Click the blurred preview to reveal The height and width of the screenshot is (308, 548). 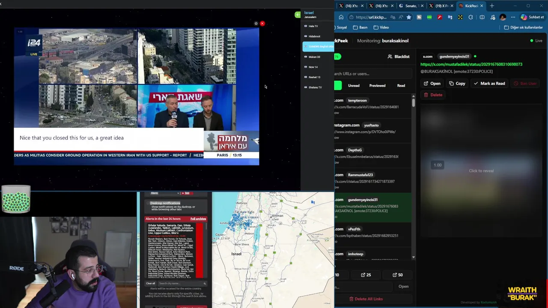[x=481, y=171]
